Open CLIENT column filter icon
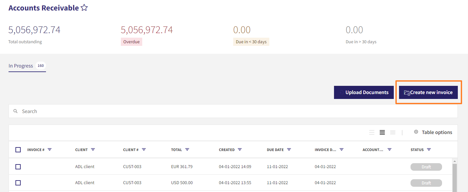 (93, 150)
